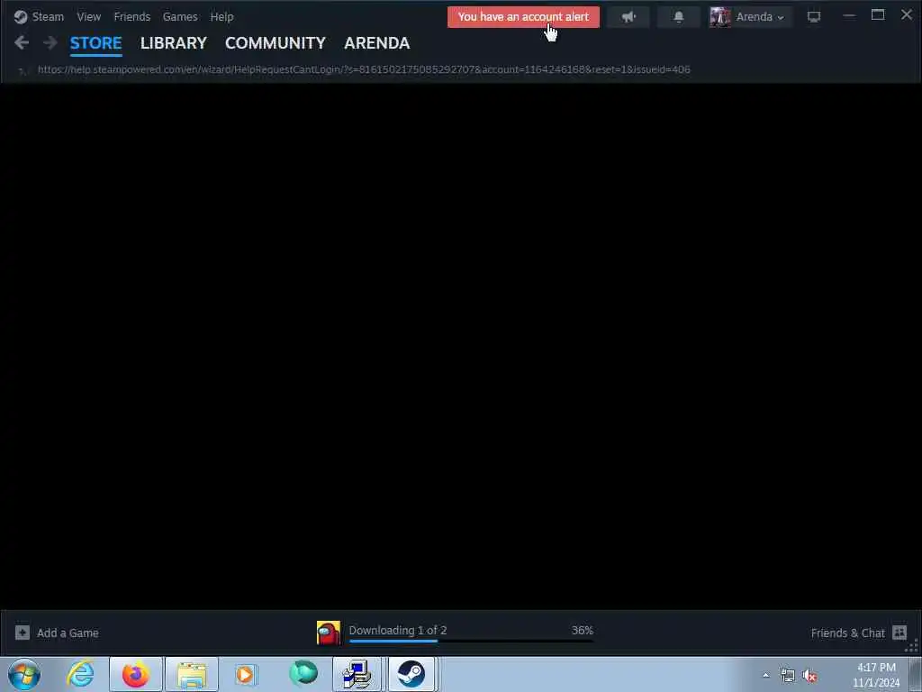
Task: Click the 4:17 PM taskbar clock
Action: [x=876, y=675]
